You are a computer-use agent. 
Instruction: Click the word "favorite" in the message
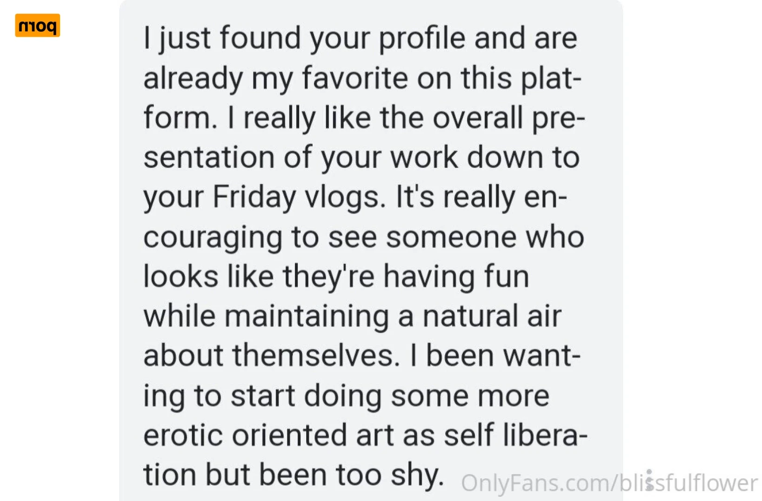[x=355, y=77]
